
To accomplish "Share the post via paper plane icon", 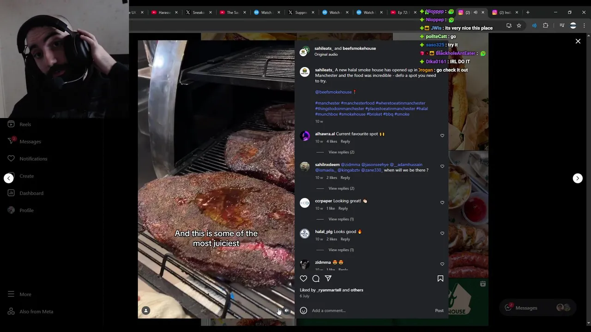I will (x=328, y=279).
